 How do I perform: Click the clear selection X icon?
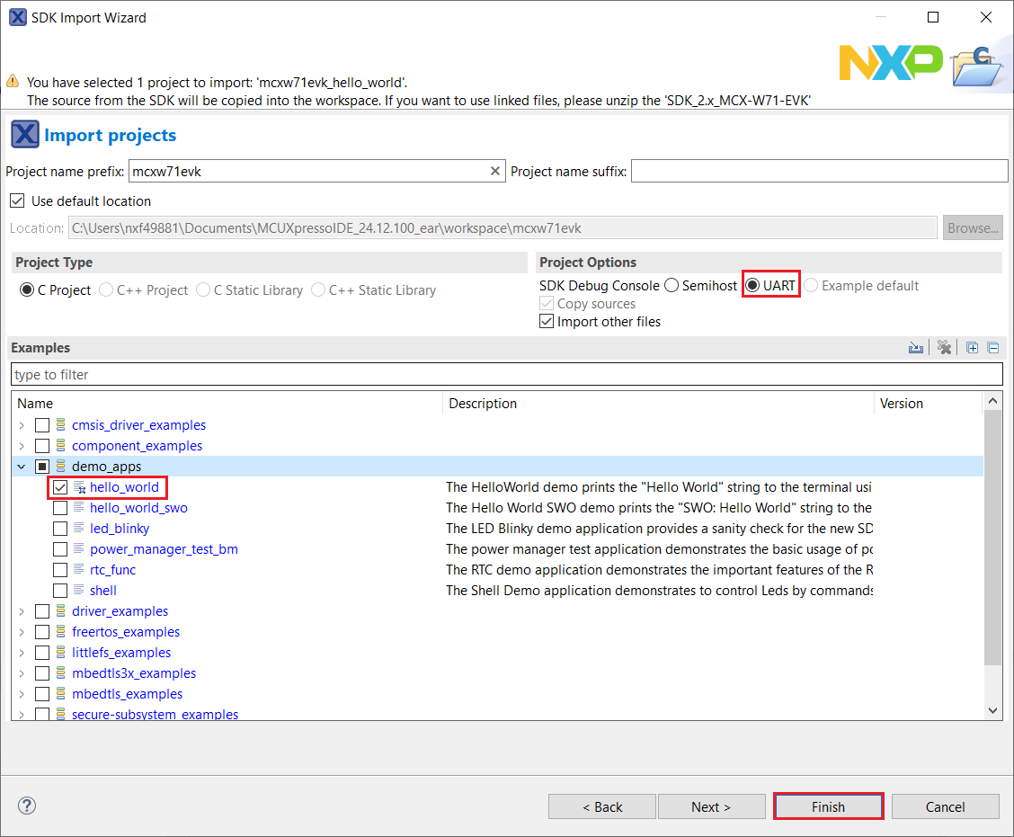click(x=944, y=348)
